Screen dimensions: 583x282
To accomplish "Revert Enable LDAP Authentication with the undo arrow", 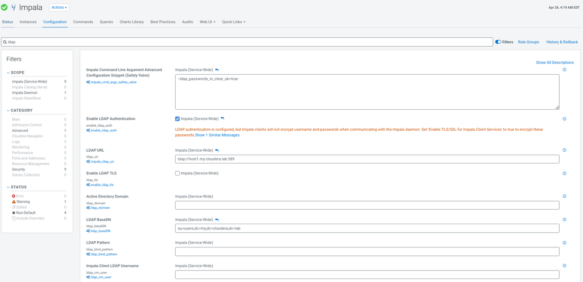I will [x=223, y=119].
